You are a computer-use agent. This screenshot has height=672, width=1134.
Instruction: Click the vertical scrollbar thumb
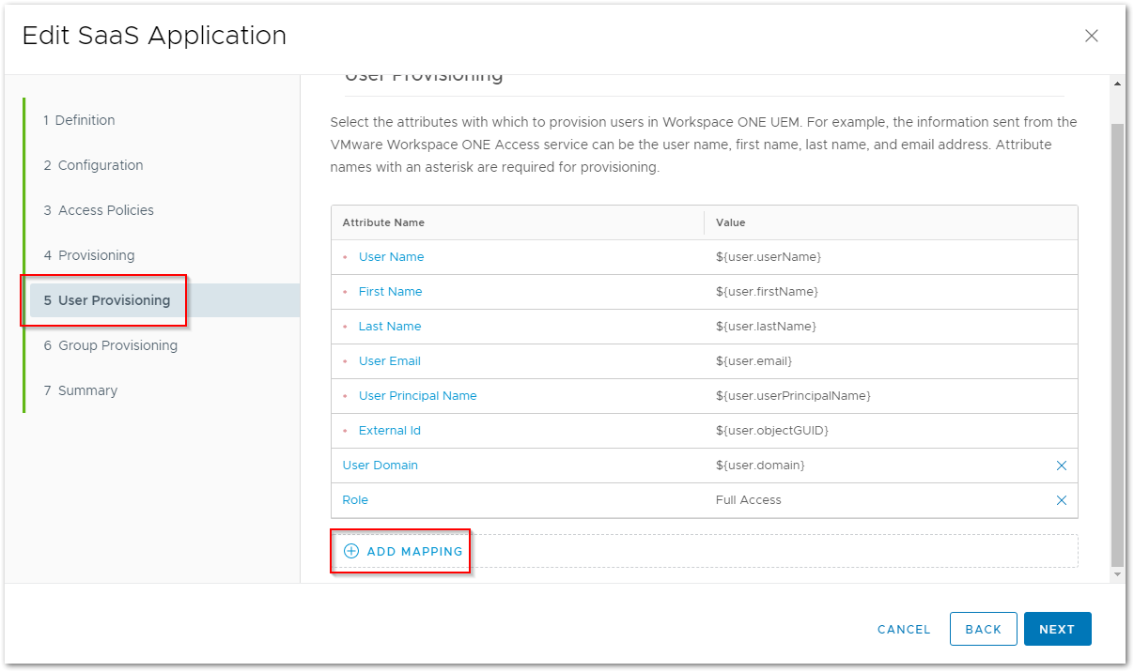coord(1116,338)
